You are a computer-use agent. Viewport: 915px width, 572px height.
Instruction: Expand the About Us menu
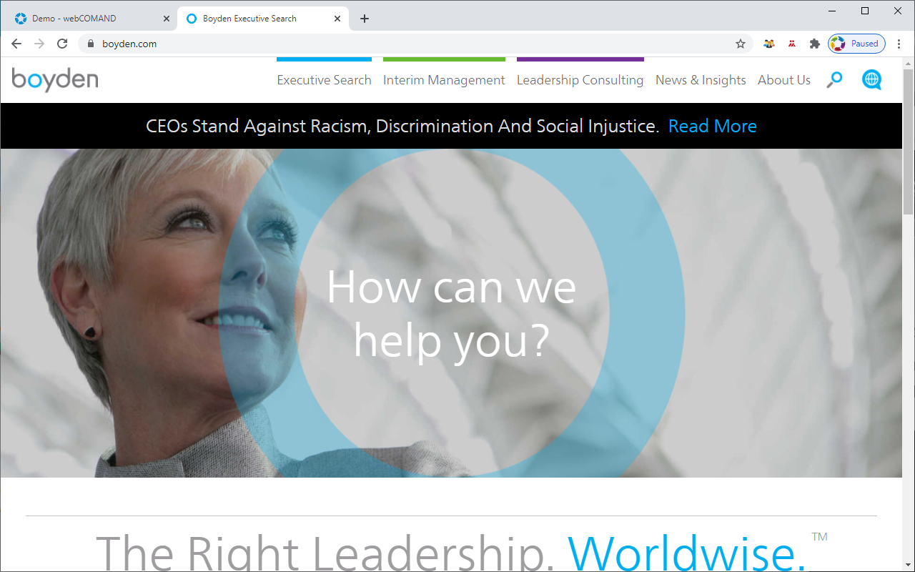[784, 80]
